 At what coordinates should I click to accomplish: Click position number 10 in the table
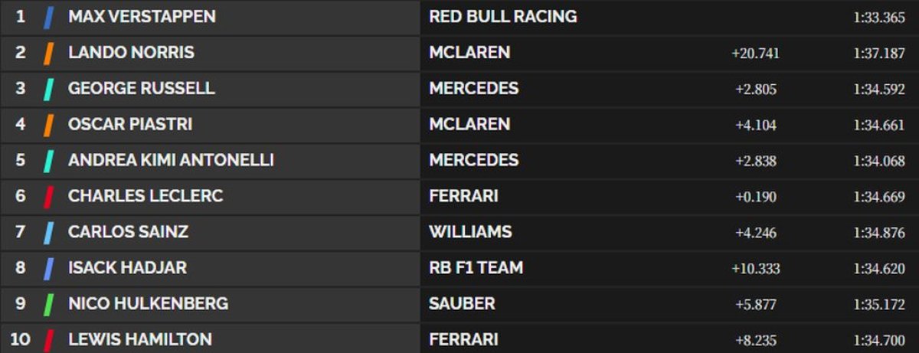(x=21, y=339)
